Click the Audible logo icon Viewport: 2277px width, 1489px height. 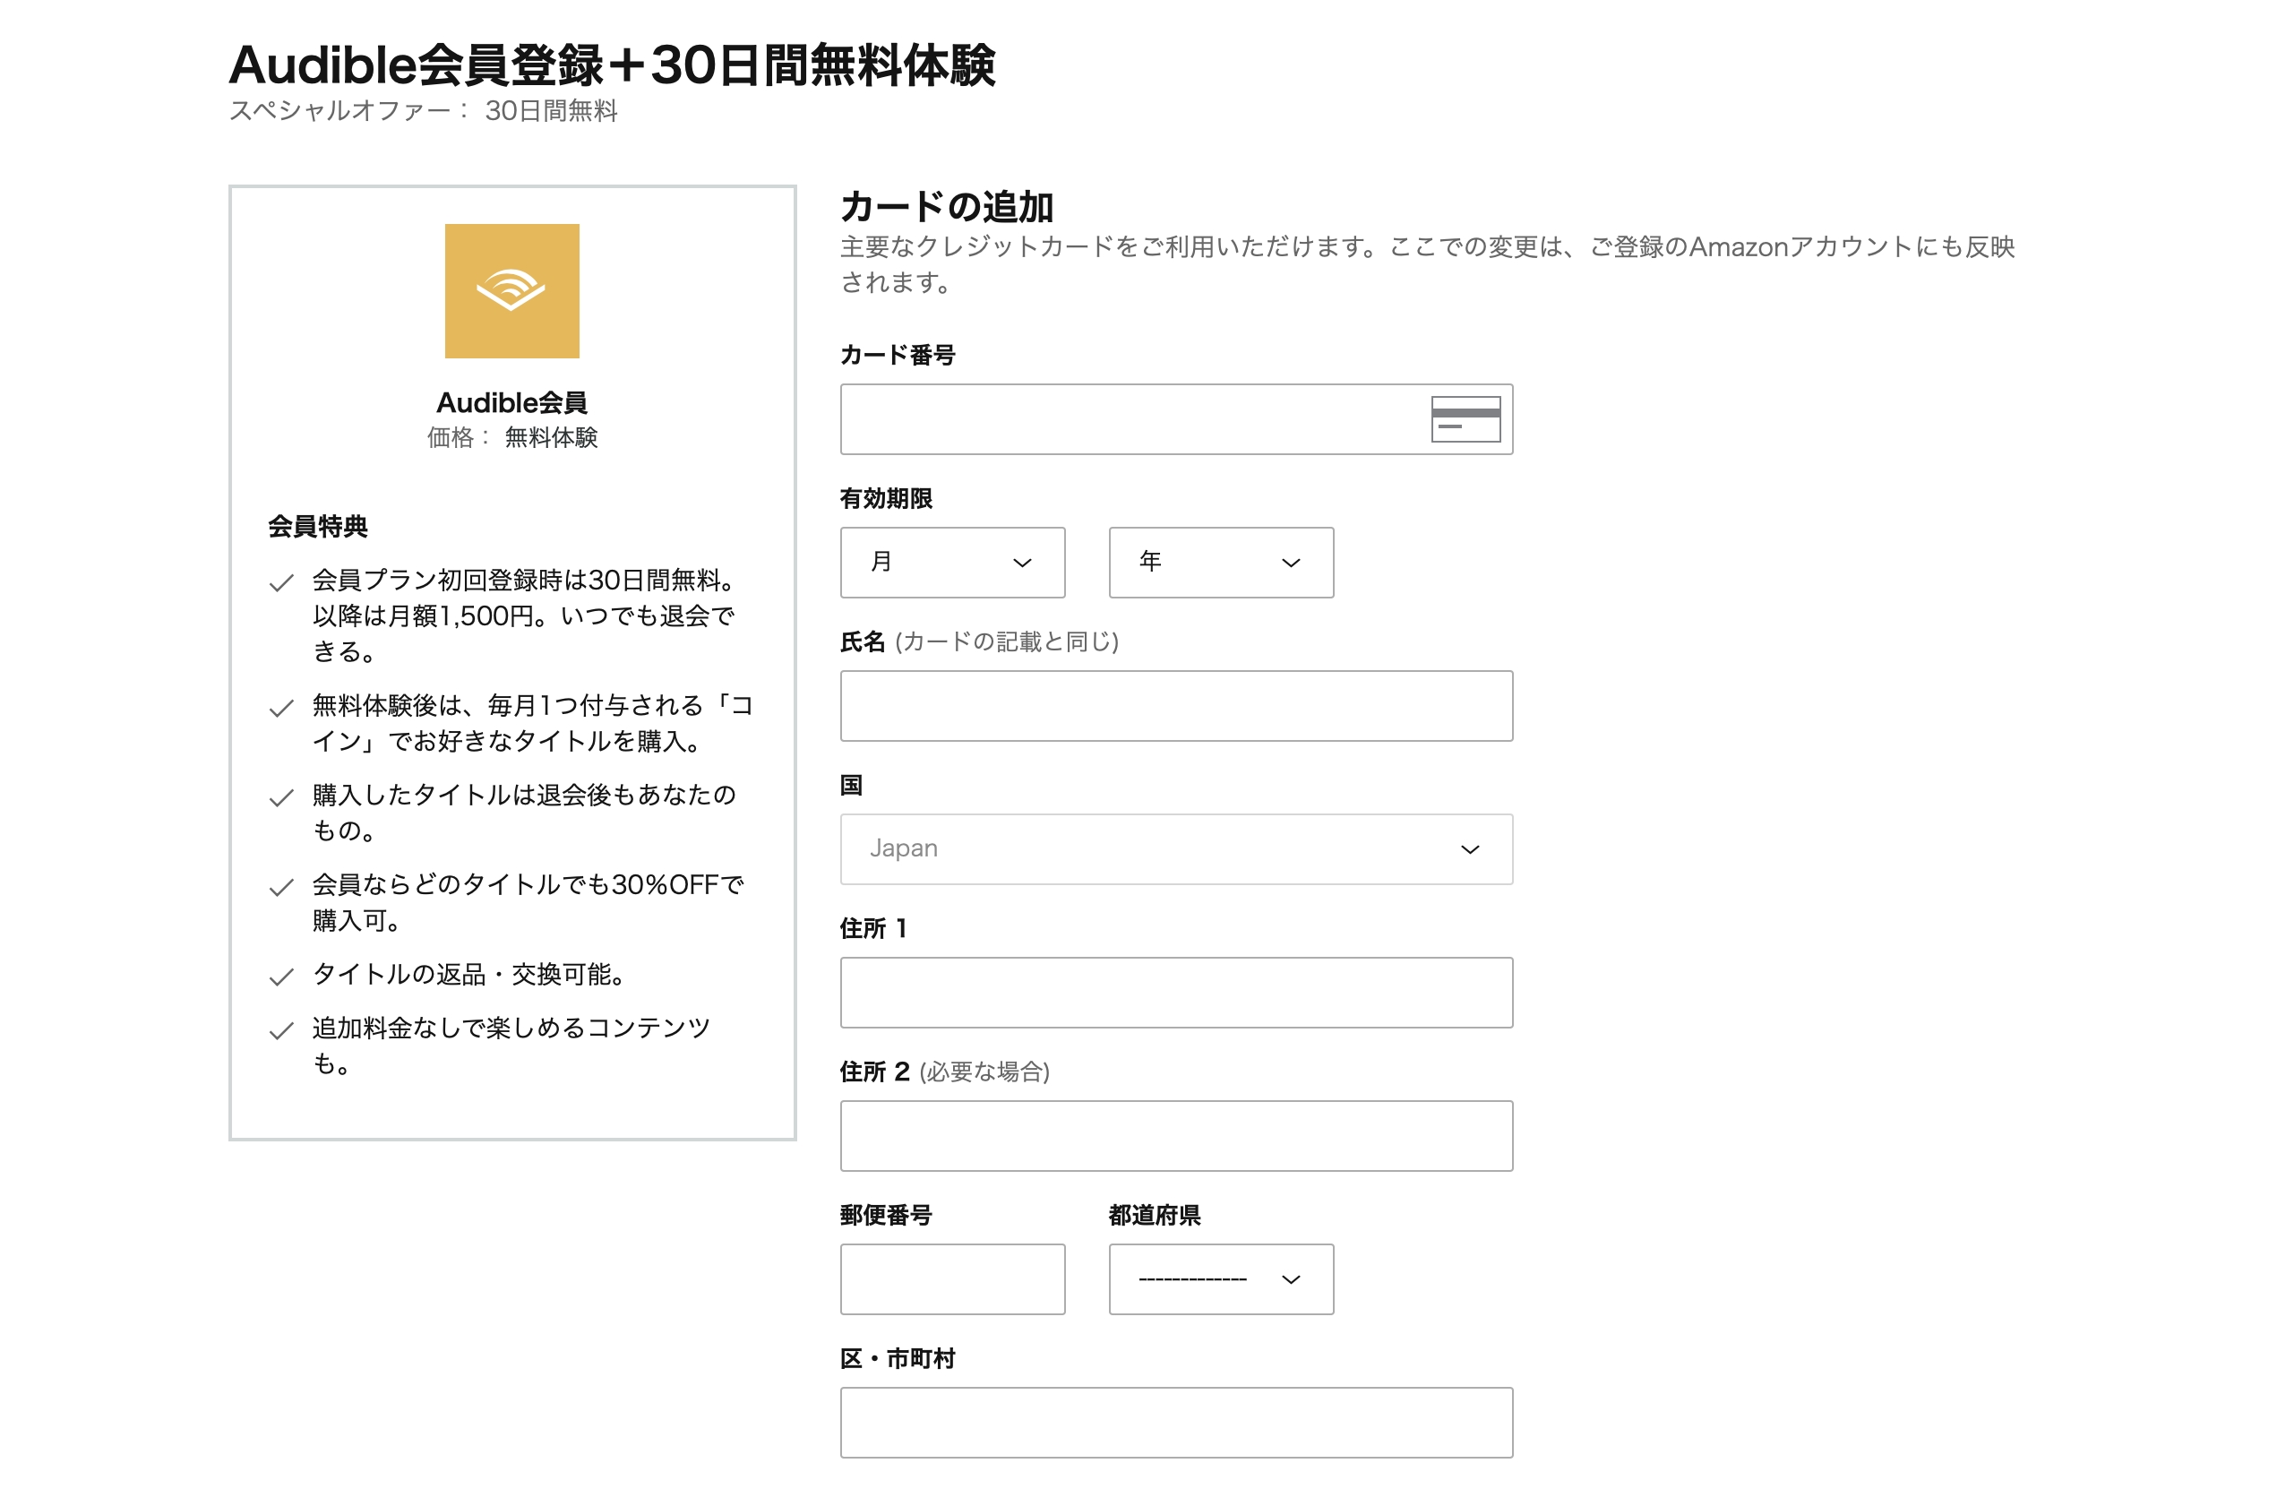(x=511, y=290)
